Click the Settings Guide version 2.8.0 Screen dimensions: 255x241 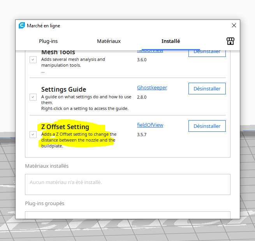tap(142, 97)
